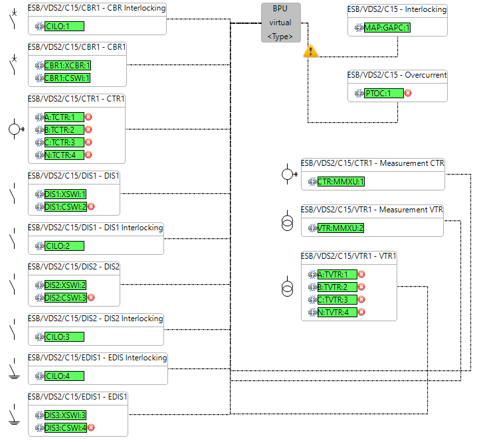
Task: Click the red error icon beside DIS3:CSWI:4
Action: pos(91,427)
